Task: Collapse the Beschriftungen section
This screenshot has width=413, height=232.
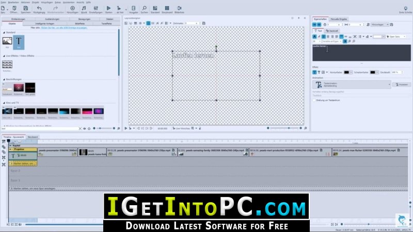Action: 4,79
